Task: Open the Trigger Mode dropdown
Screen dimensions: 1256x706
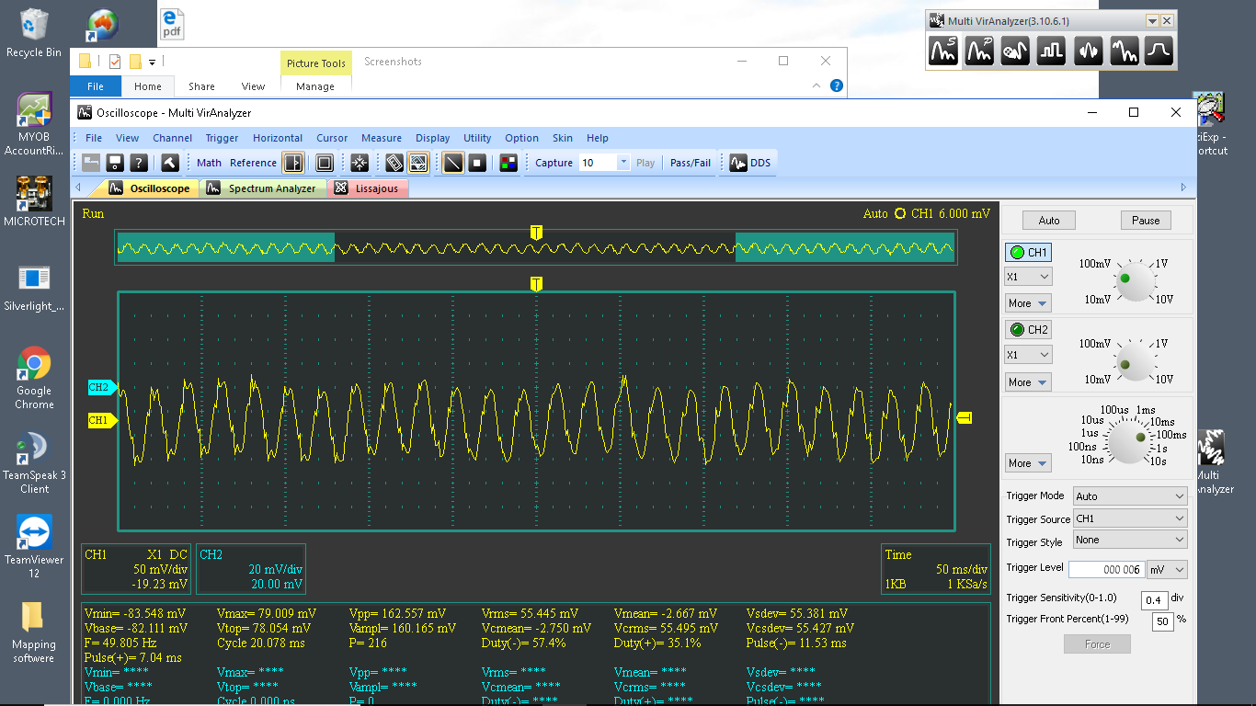Action: [1129, 496]
